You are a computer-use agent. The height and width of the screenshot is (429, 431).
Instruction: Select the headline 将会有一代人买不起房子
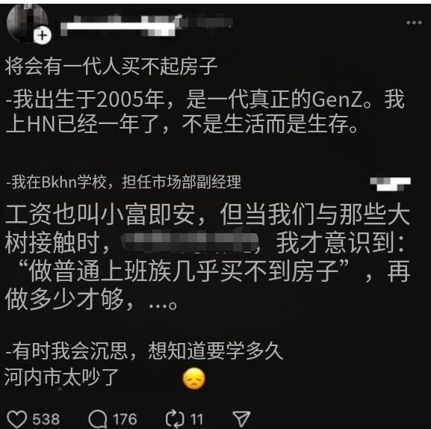111,67
